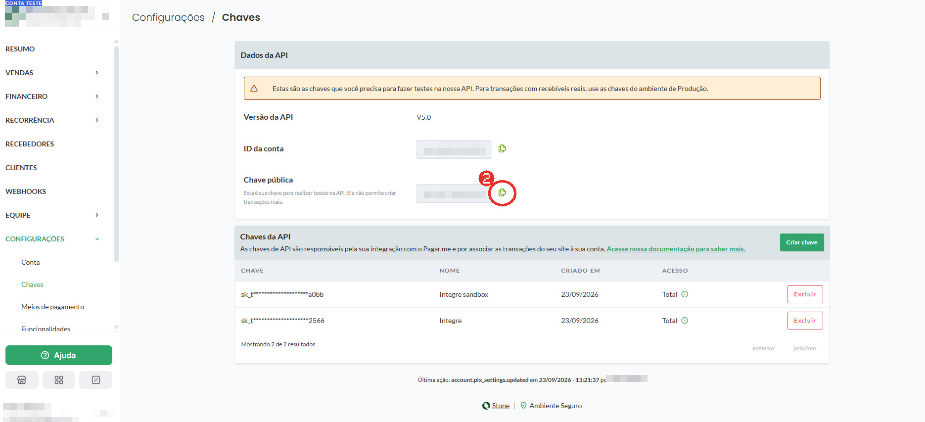Open the four-squares grid icon button

tap(59, 380)
